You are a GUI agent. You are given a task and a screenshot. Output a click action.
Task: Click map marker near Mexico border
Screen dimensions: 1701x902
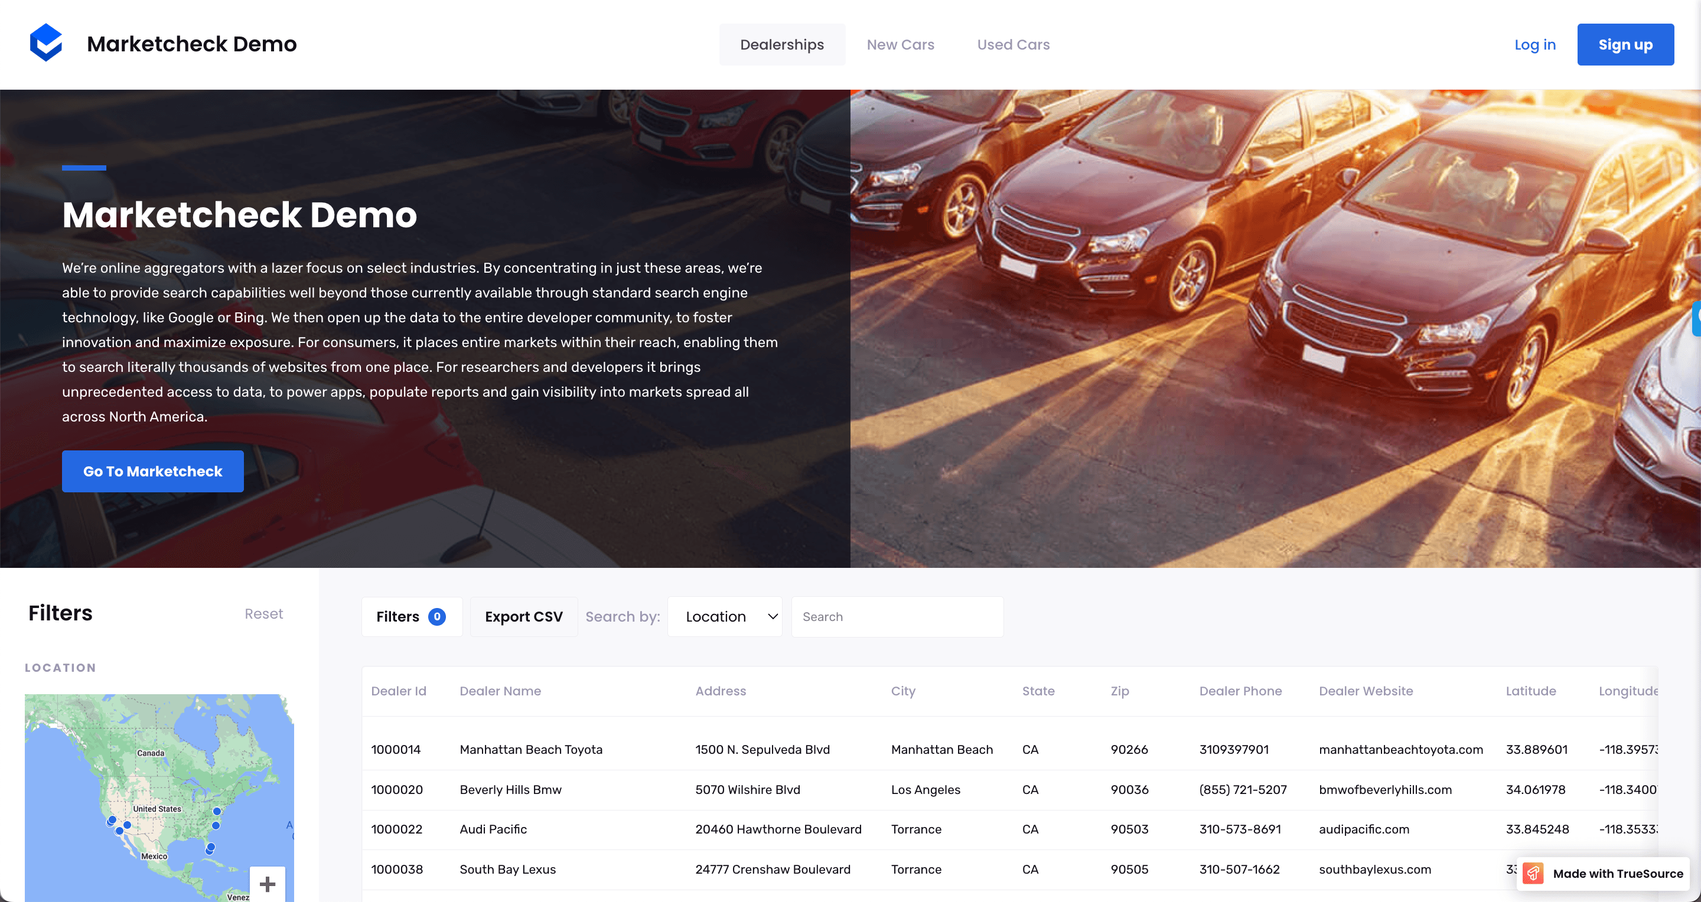coord(119,831)
